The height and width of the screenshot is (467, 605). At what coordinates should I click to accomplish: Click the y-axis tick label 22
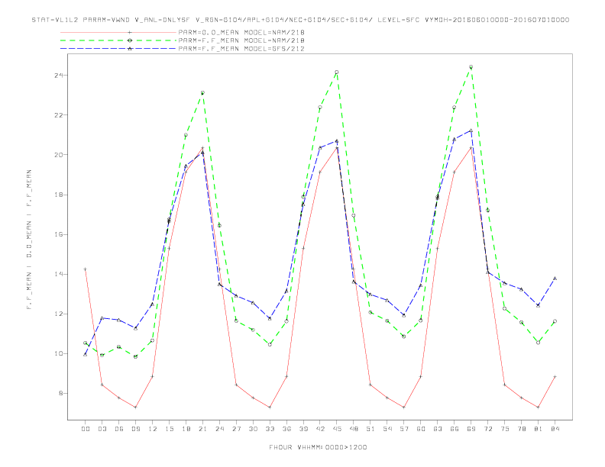[58, 115]
